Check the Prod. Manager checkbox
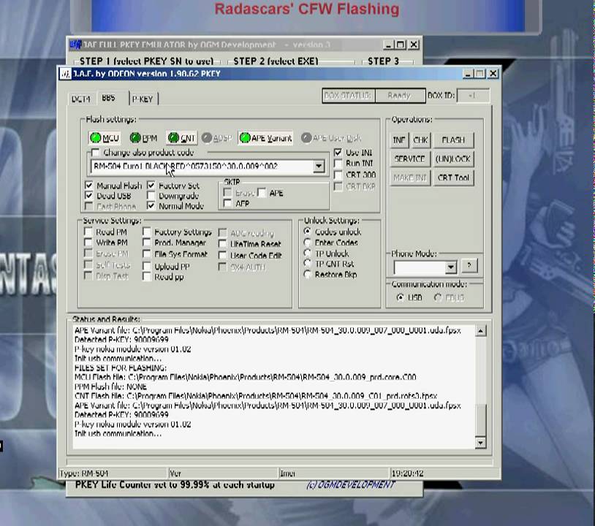This screenshot has width=595, height=526. (147, 243)
